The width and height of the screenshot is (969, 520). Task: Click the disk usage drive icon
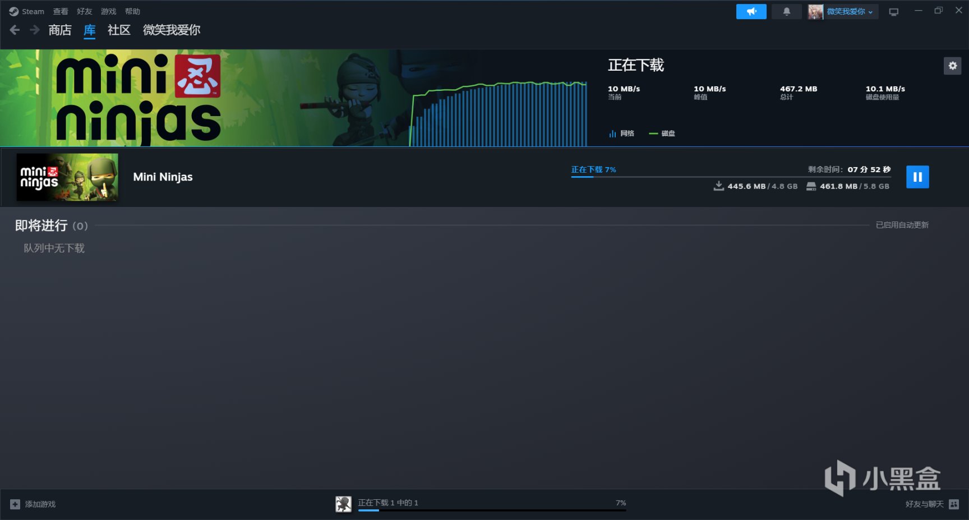(x=811, y=186)
